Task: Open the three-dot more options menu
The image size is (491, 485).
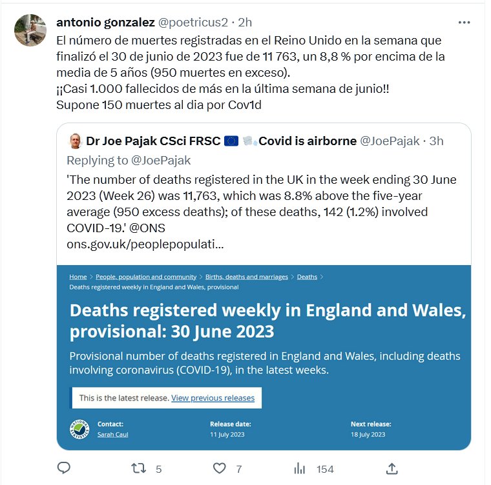Action: click(464, 22)
